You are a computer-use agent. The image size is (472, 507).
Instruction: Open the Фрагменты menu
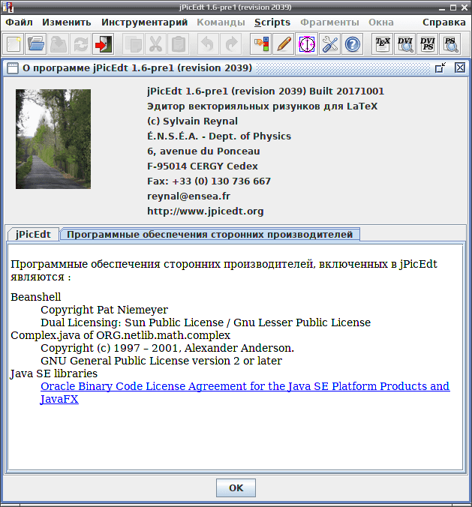329,22
